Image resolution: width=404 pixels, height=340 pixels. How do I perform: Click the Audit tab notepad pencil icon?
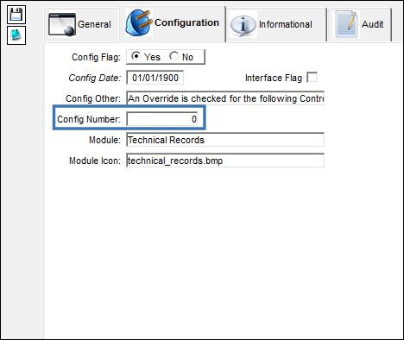click(346, 24)
